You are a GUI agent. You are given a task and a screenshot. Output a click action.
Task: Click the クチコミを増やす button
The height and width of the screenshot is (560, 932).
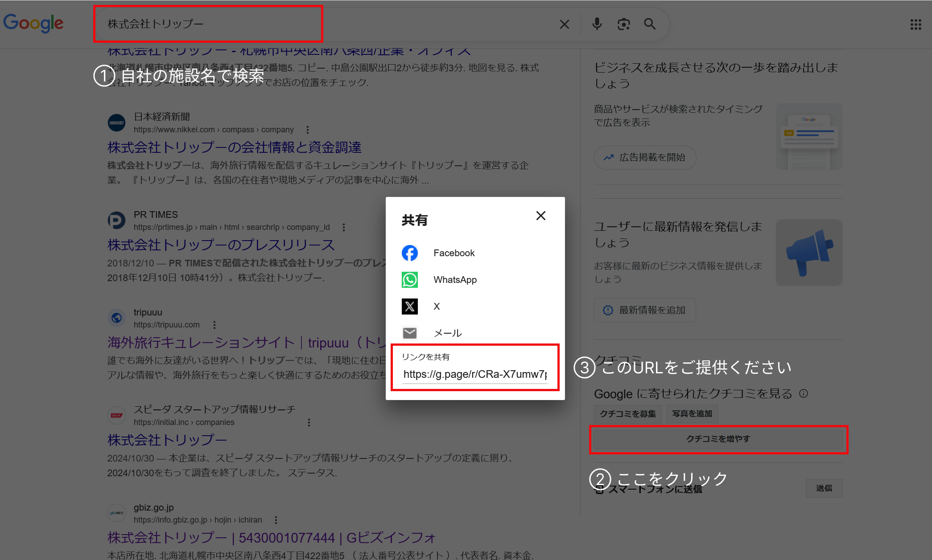click(x=718, y=439)
